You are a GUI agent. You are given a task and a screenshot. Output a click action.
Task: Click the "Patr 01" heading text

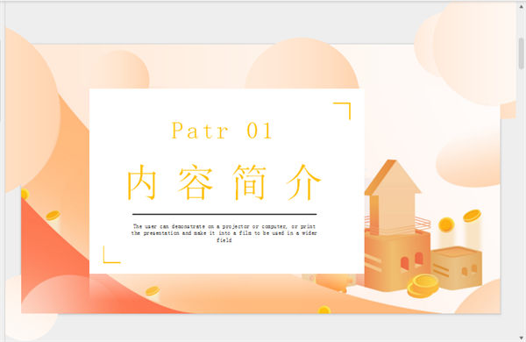(x=222, y=131)
